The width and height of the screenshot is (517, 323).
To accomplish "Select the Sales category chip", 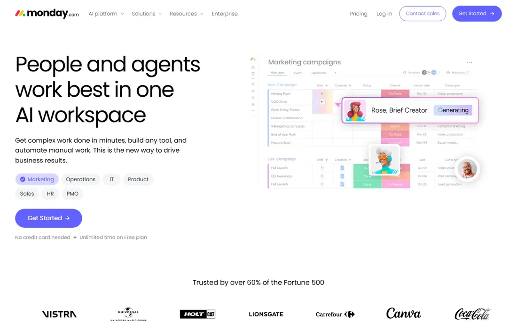I will (x=27, y=193).
